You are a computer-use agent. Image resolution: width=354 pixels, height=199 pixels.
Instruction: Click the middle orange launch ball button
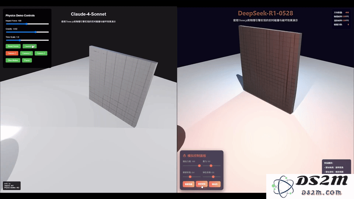click(202, 184)
